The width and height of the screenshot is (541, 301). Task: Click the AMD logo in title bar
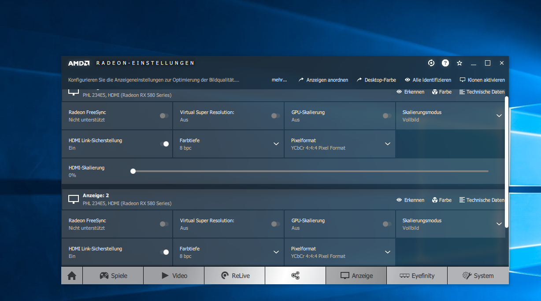[79, 63]
